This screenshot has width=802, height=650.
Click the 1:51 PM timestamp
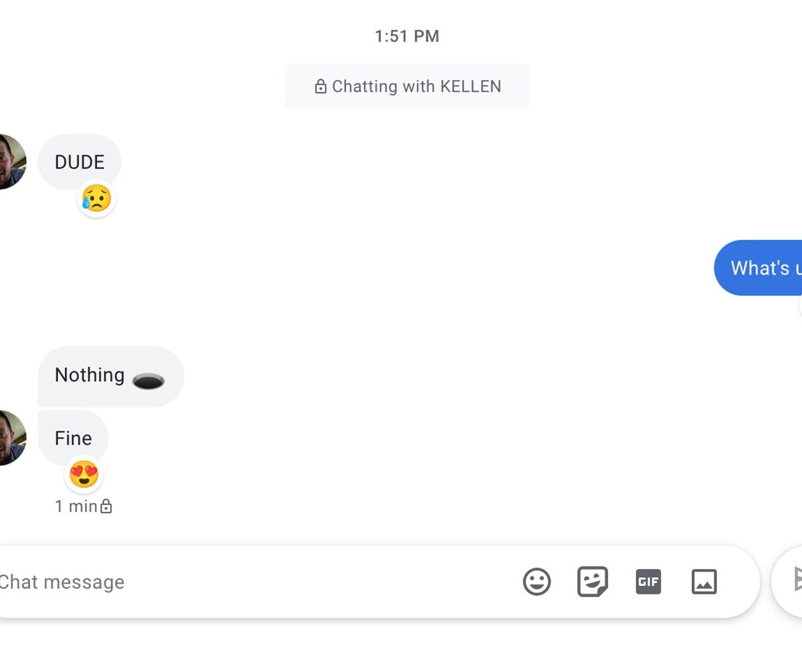[x=407, y=36]
